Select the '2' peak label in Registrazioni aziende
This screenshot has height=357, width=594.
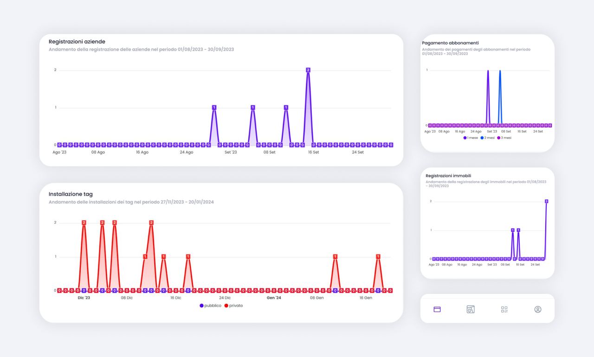pos(308,70)
